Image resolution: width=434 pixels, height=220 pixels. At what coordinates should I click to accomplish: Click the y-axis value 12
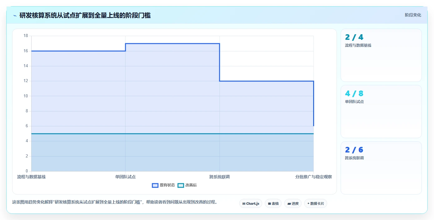click(26, 81)
